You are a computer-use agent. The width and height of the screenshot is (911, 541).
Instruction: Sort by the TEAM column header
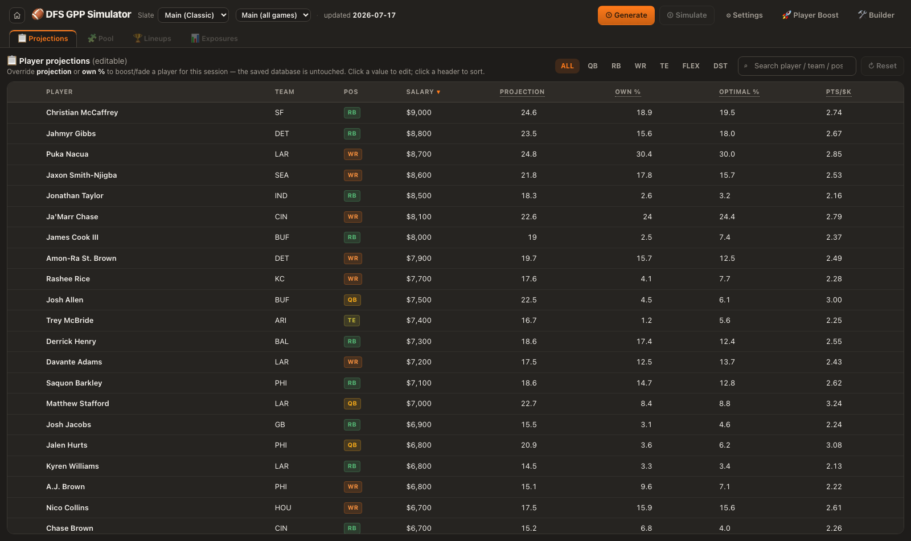click(285, 92)
